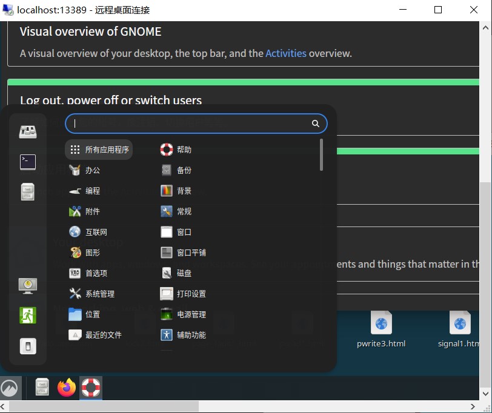Click the 系统管理 category icon

pos(75,294)
